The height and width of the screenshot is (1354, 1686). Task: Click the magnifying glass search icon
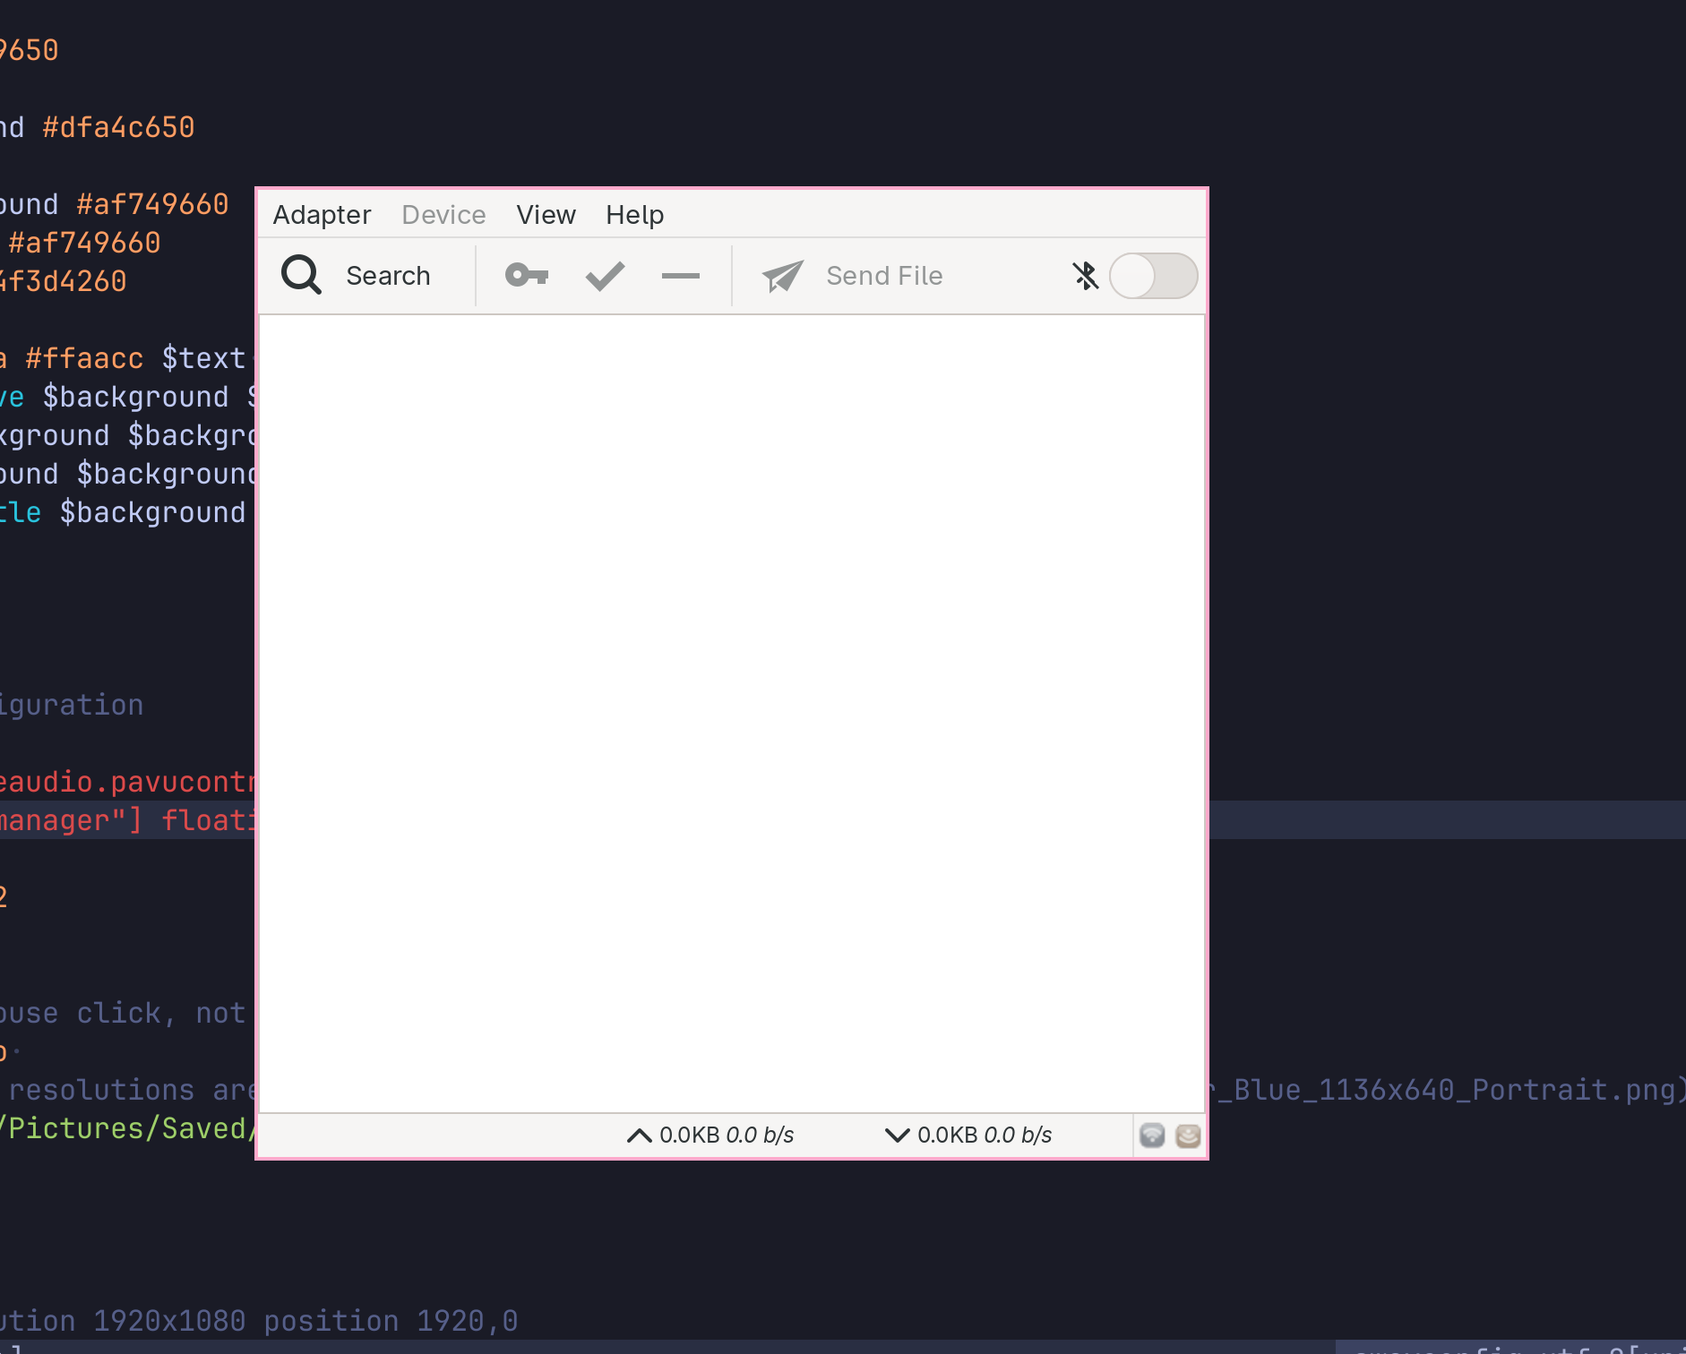(x=301, y=275)
